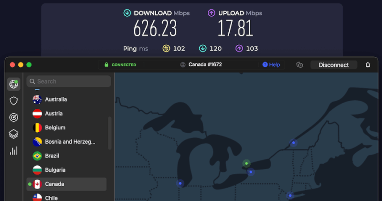The height and width of the screenshot is (201, 382).
Task: Click the purple upload ping icon
Action: point(239,49)
